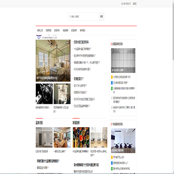The image size is (174, 174).
Task: Click the orange rank badge in lower sidebar list
Action: pyautogui.click(x=112, y=157)
